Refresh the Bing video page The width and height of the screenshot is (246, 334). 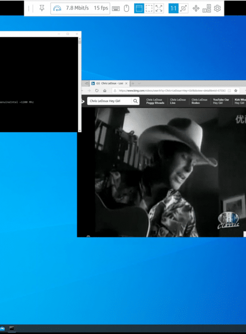click(x=97, y=90)
